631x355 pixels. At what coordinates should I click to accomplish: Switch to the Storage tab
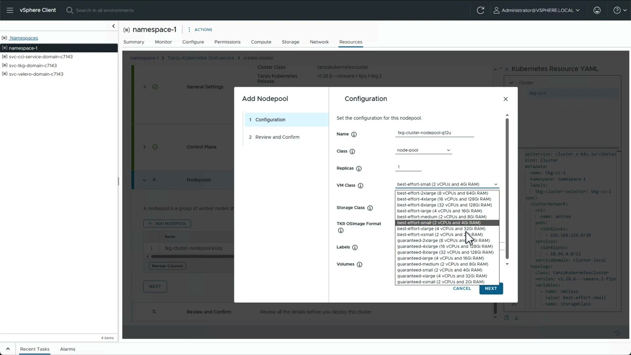pos(290,42)
